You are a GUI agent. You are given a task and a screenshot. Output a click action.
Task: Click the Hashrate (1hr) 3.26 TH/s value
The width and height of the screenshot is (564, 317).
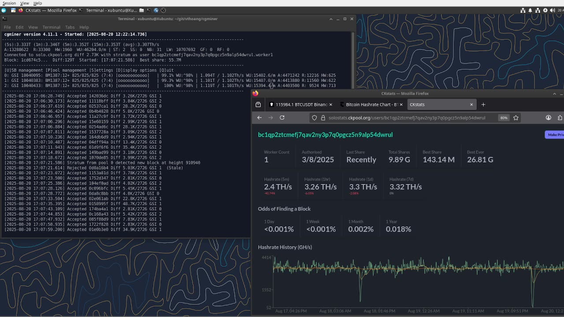tap(320, 187)
